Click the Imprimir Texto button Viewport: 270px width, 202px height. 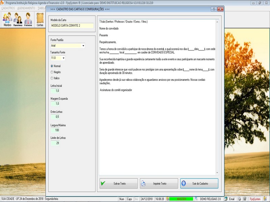tap(159, 183)
